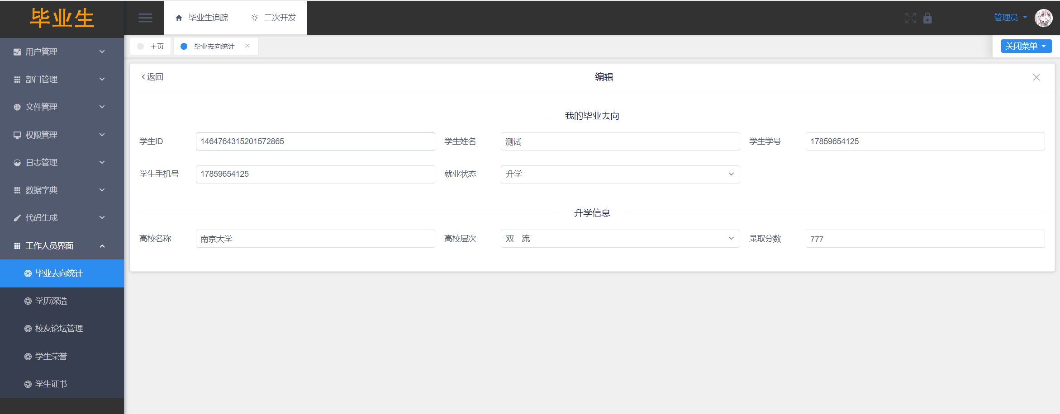
Task: Collapse the 工作人员界面 menu chevron
Action: tap(102, 246)
